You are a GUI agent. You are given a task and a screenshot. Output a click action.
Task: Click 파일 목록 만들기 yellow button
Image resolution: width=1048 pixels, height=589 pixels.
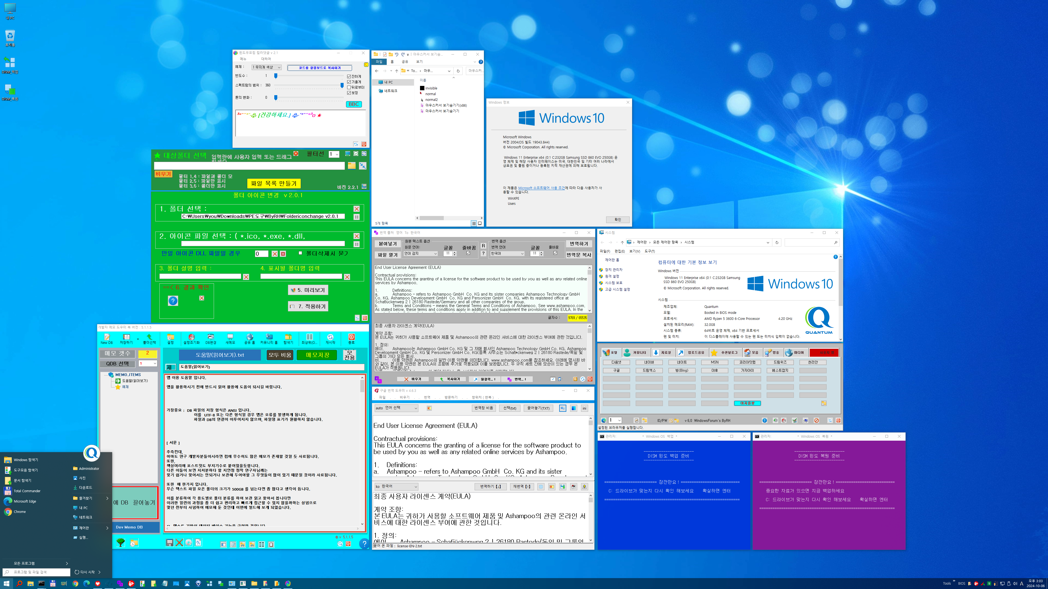coord(274,183)
